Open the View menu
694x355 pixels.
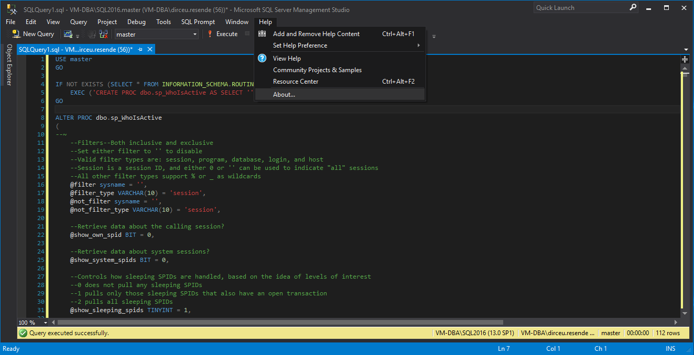[x=53, y=22]
